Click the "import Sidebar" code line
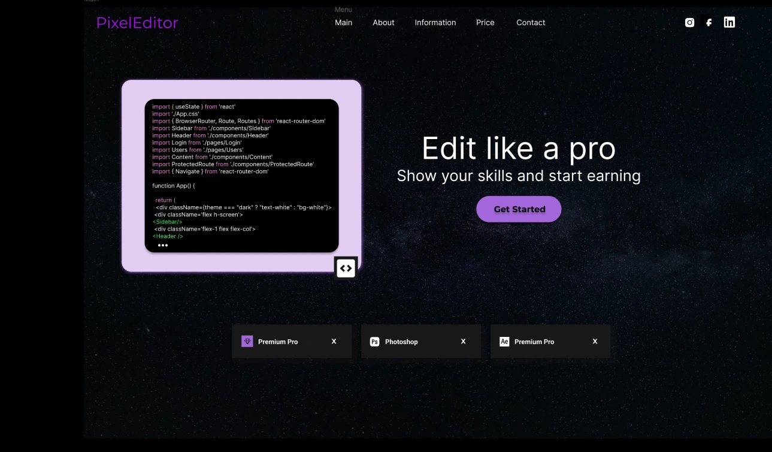Viewport: 772px width, 452px height. coord(211,128)
